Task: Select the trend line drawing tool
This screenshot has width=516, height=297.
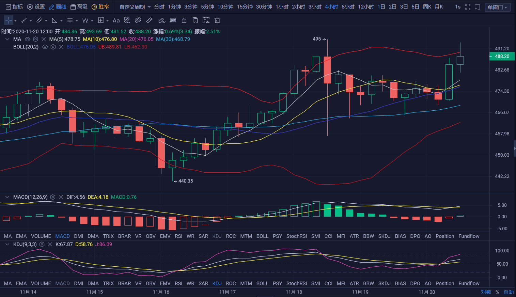Action: (24, 20)
